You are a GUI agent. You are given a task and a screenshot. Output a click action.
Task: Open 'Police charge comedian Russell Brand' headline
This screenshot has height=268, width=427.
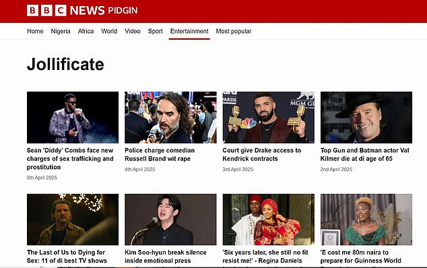click(160, 154)
